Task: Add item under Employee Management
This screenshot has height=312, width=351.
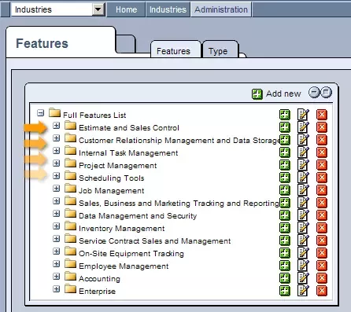Action: (285, 266)
